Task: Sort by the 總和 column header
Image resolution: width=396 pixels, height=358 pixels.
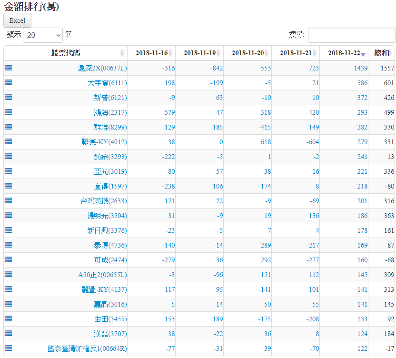Action: click(382, 53)
